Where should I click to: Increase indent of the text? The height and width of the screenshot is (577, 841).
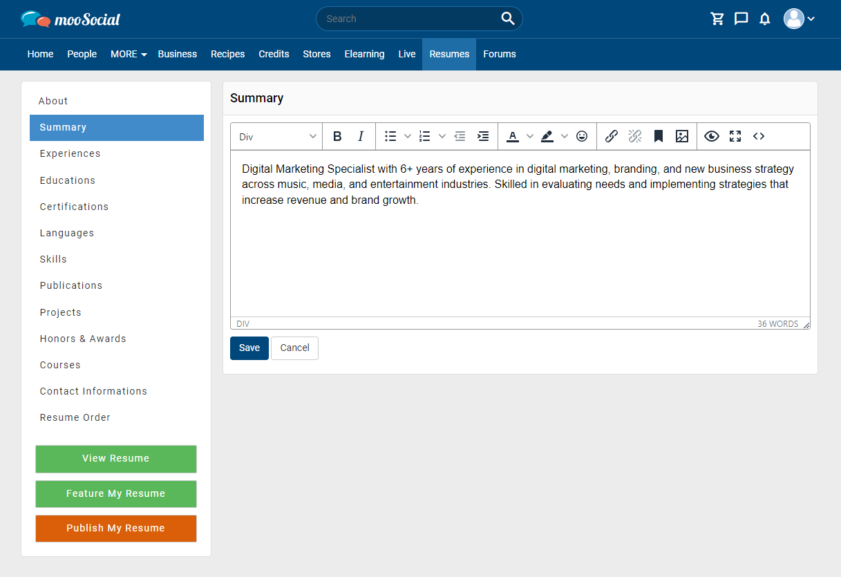click(483, 136)
